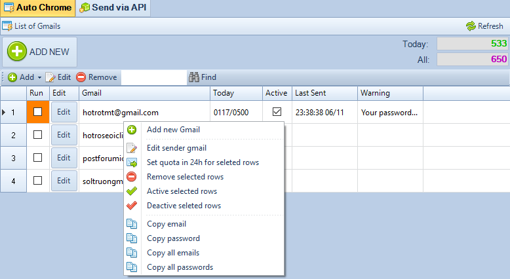Image resolution: width=510 pixels, height=279 pixels.
Task: Click Edit button in row 1
Action: 64,112
